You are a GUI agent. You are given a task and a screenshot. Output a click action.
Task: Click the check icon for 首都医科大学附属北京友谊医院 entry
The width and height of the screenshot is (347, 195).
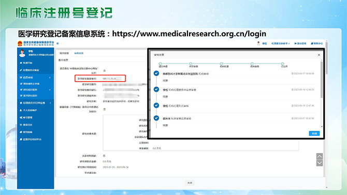pyautogui.click(x=156, y=73)
